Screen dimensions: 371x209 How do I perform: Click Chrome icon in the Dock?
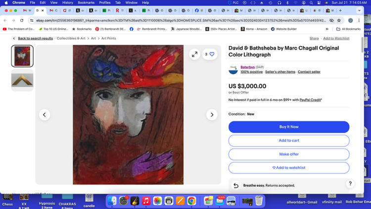coord(191,201)
